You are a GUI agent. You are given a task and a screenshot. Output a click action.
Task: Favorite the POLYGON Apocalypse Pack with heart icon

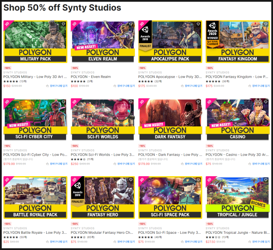click(x=198, y=24)
